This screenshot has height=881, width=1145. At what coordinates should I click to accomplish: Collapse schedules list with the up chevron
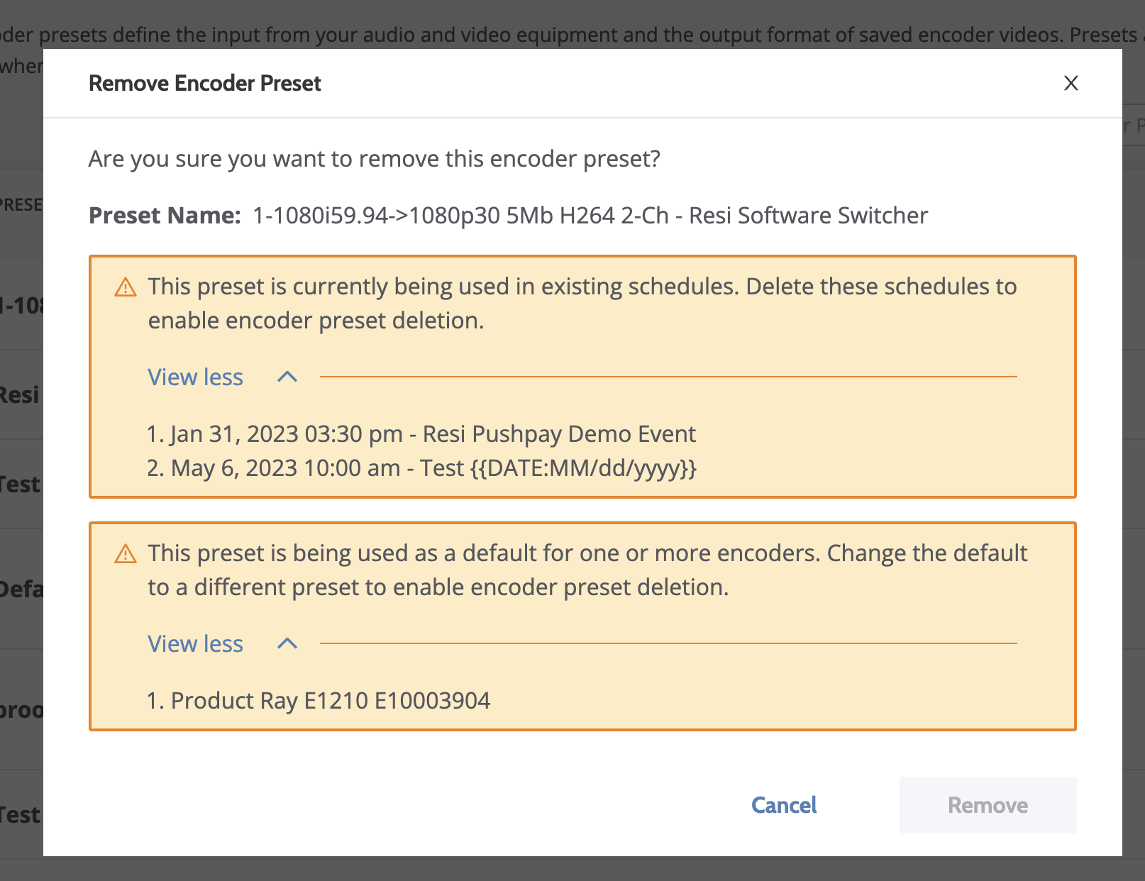pyautogui.click(x=287, y=377)
